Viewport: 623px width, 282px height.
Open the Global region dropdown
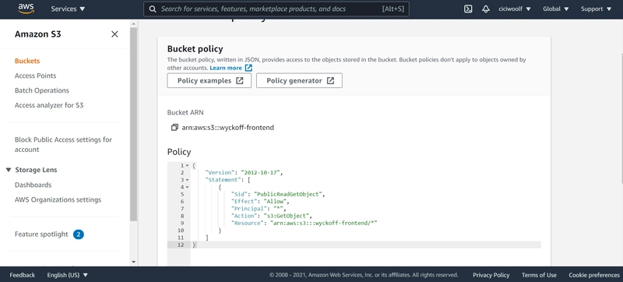point(555,9)
